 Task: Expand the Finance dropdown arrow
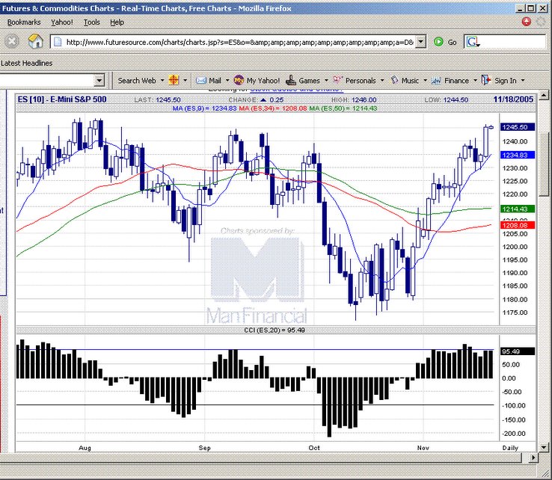[x=475, y=81]
